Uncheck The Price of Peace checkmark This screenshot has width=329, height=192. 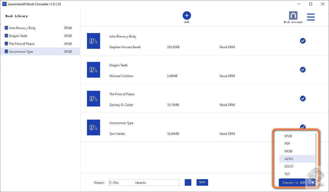(x=303, y=98)
